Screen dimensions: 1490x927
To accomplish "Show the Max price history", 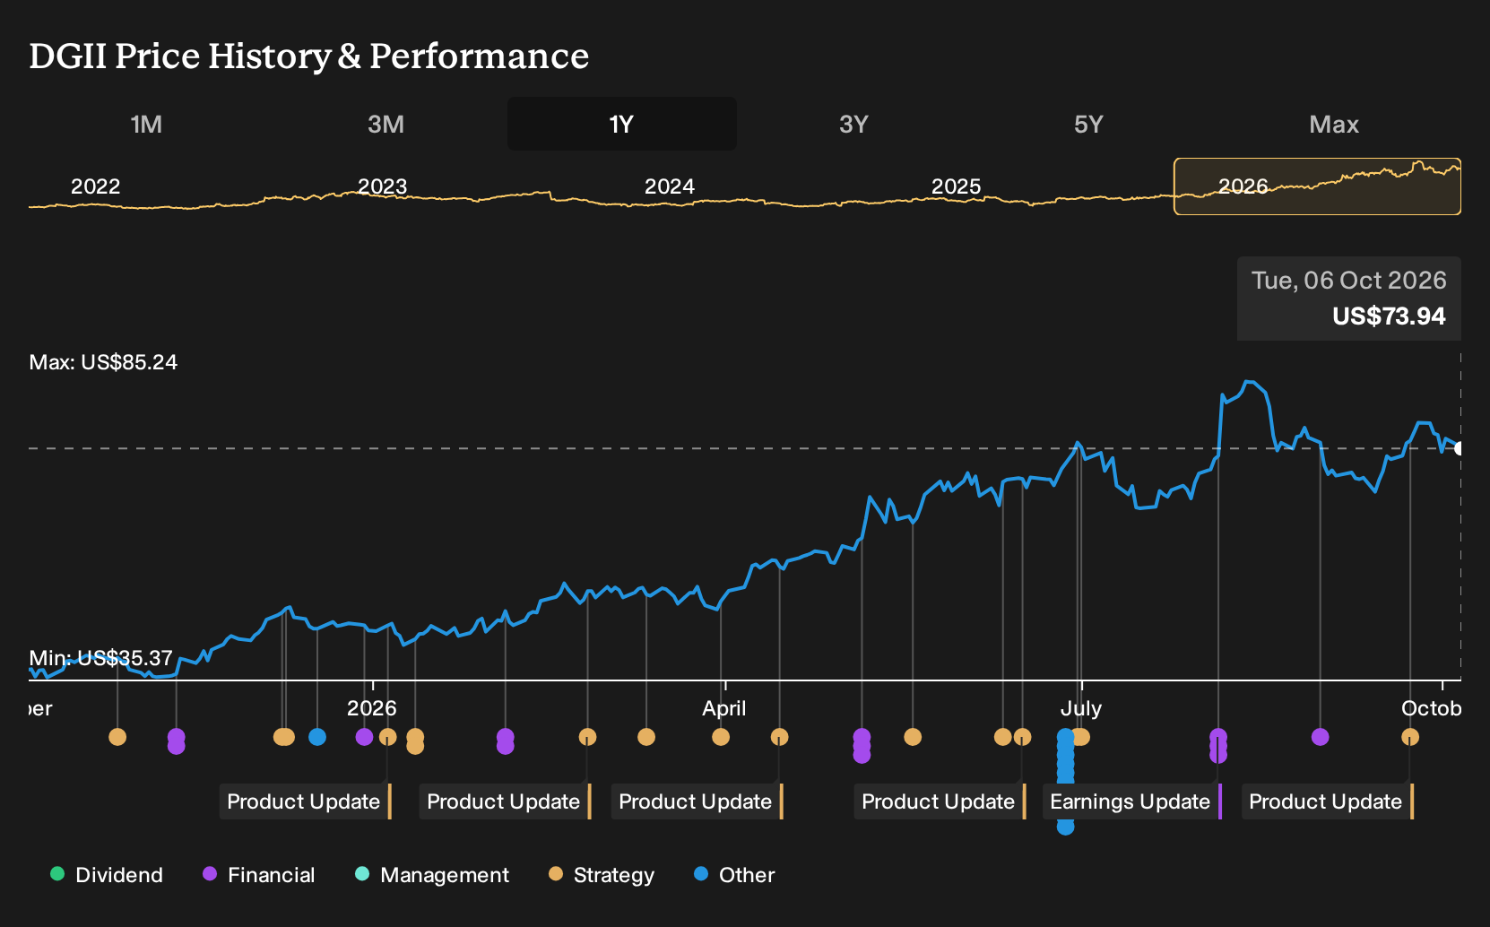I will pyautogui.click(x=1334, y=124).
